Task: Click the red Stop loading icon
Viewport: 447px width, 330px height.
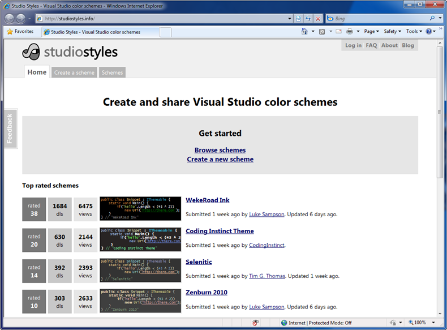Action: [x=318, y=19]
